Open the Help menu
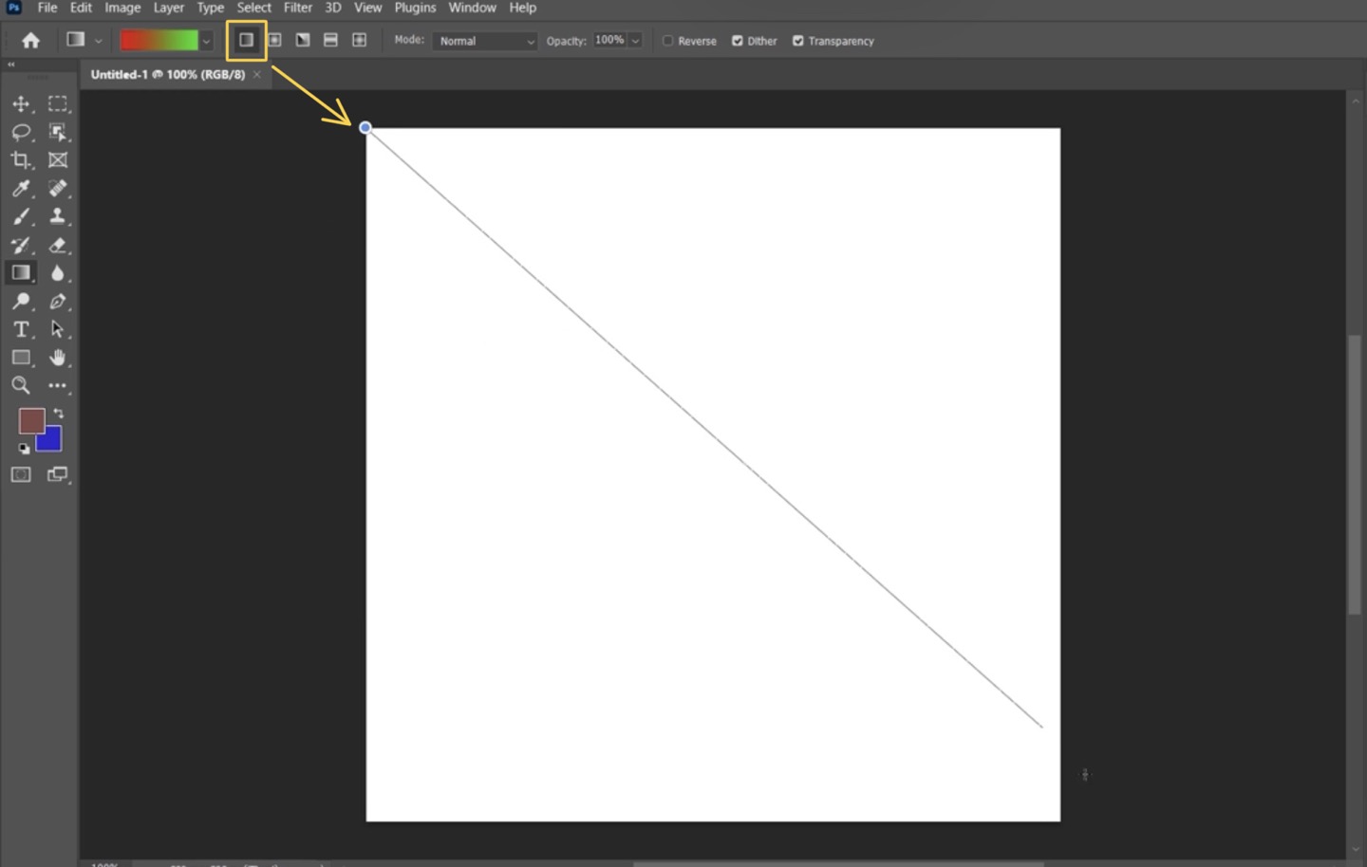This screenshot has height=867, width=1367. pyautogui.click(x=522, y=8)
